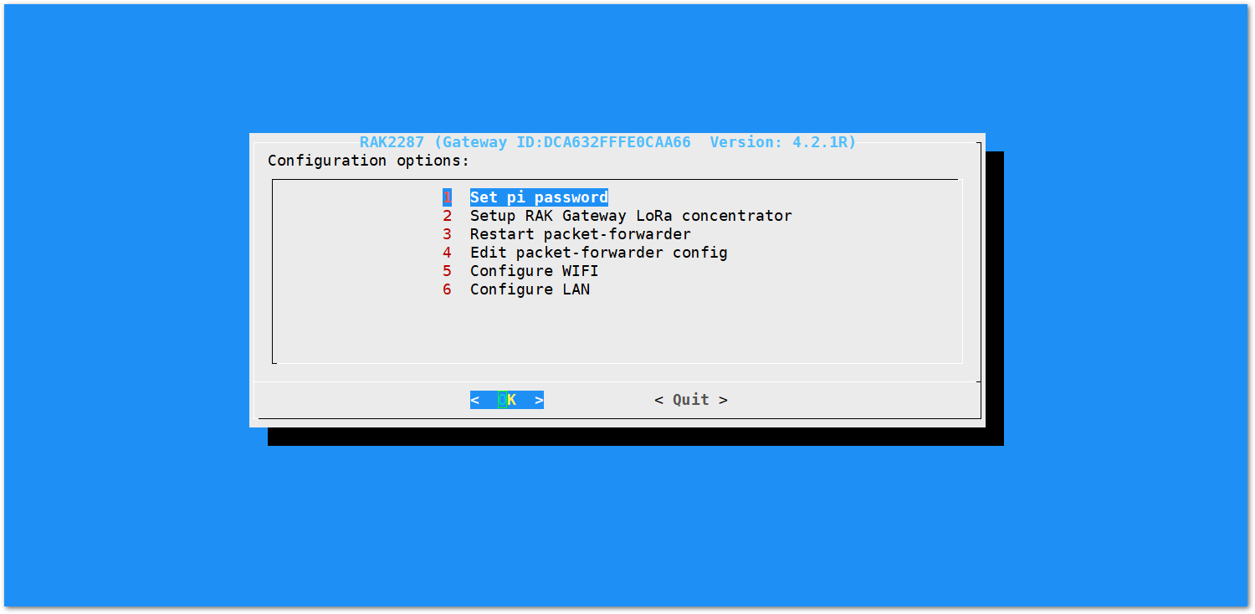Choose the Configure LAN option
This screenshot has width=1255, height=614.
coord(530,289)
